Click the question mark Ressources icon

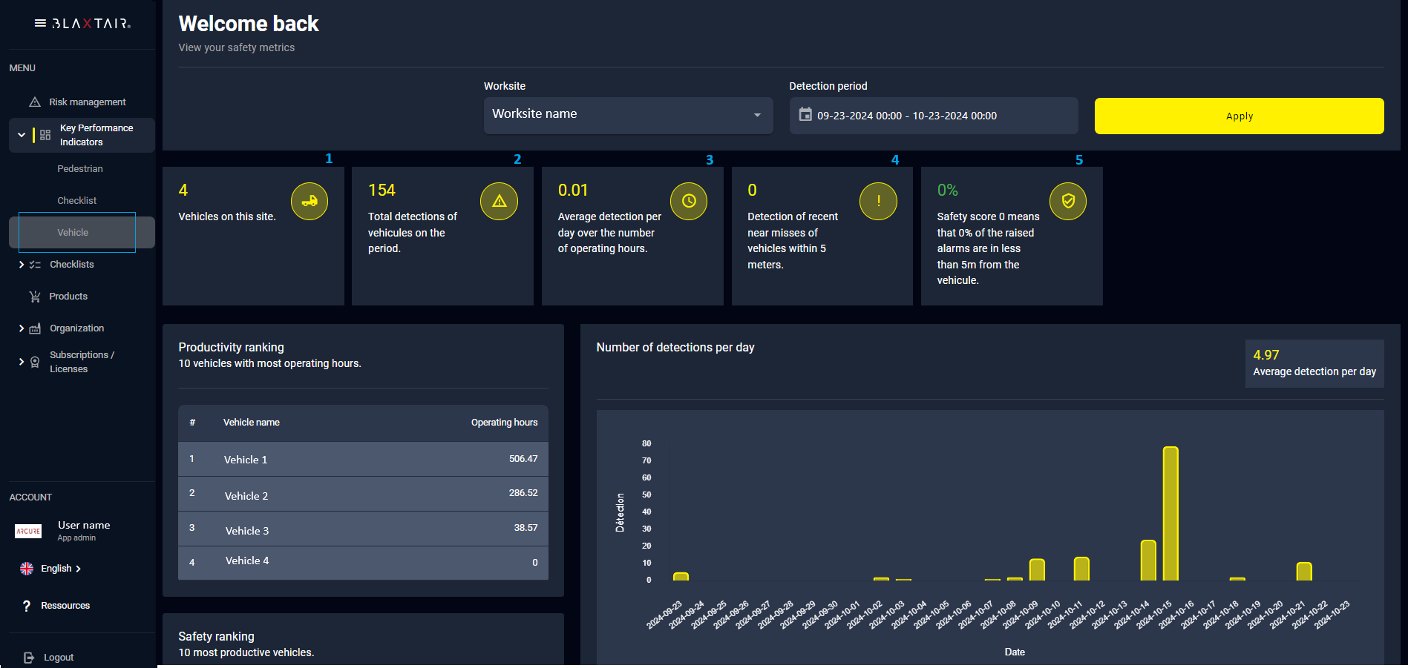tap(27, 606)
